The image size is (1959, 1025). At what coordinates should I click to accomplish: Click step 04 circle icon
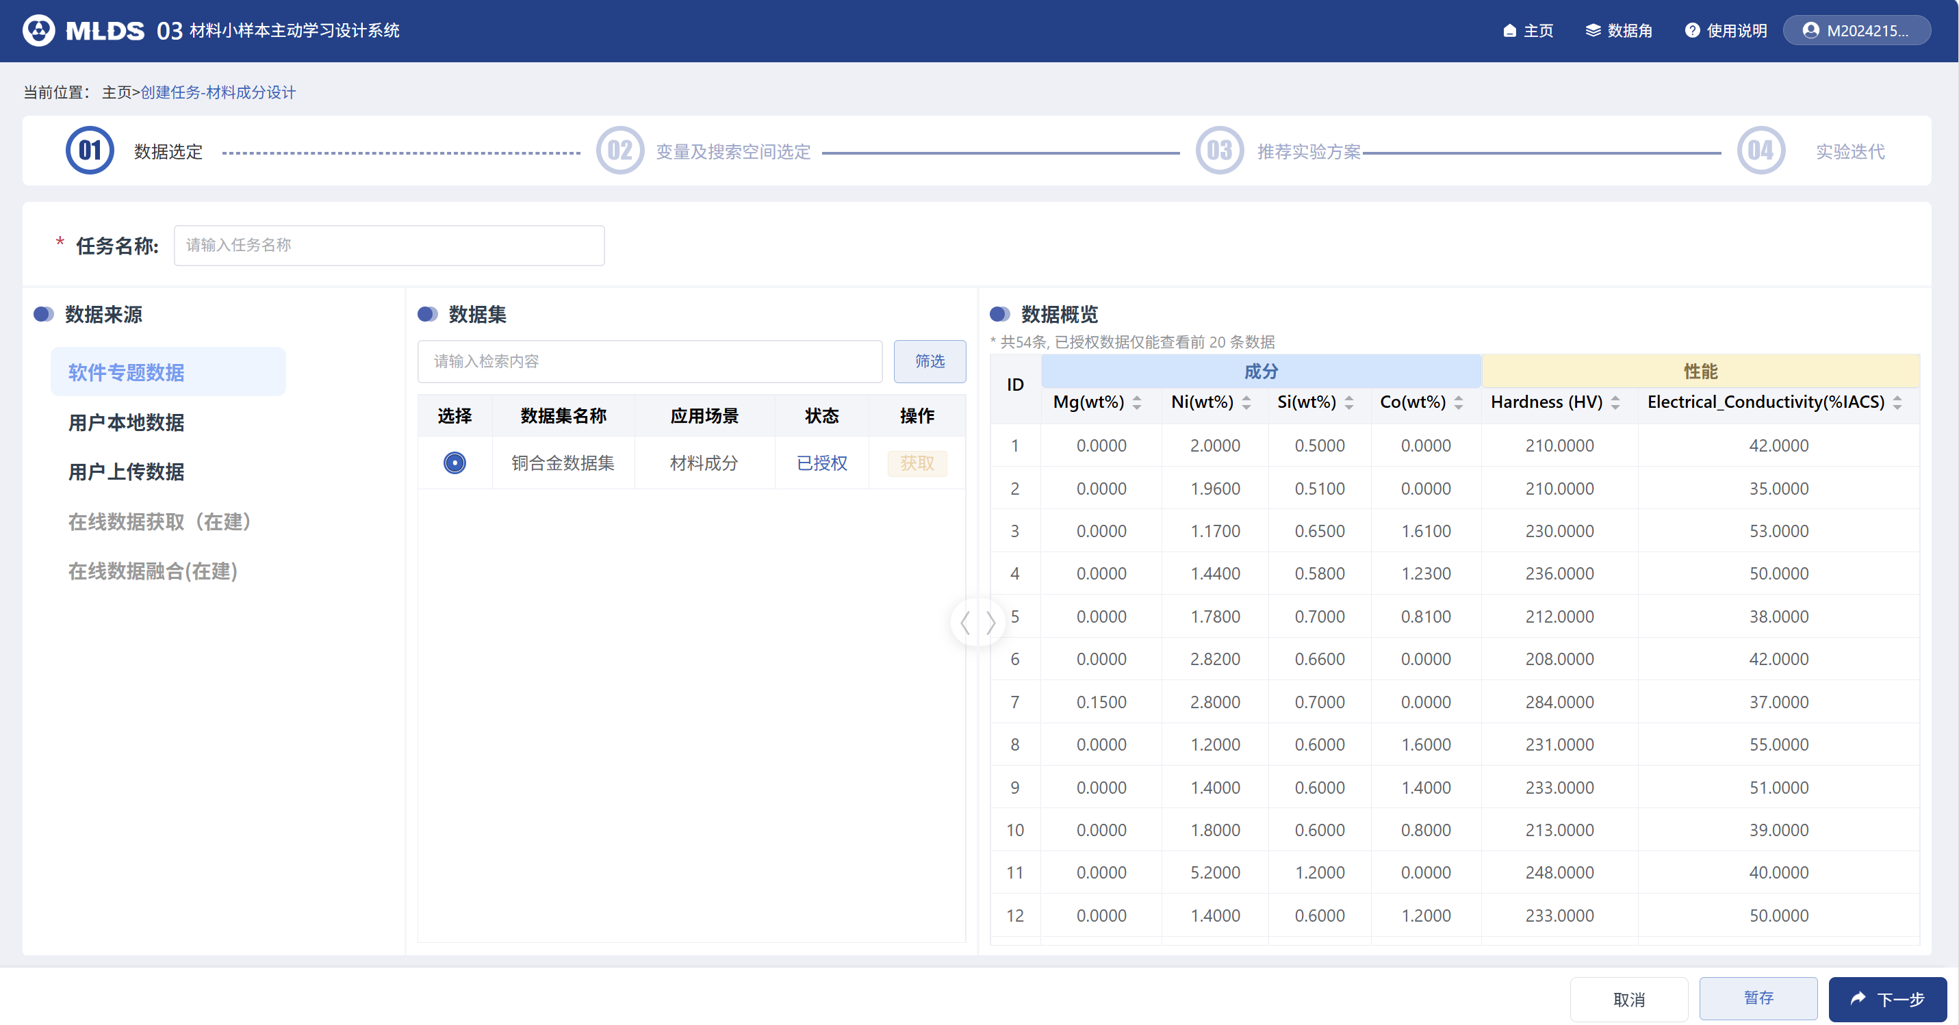click(1760, 151)
